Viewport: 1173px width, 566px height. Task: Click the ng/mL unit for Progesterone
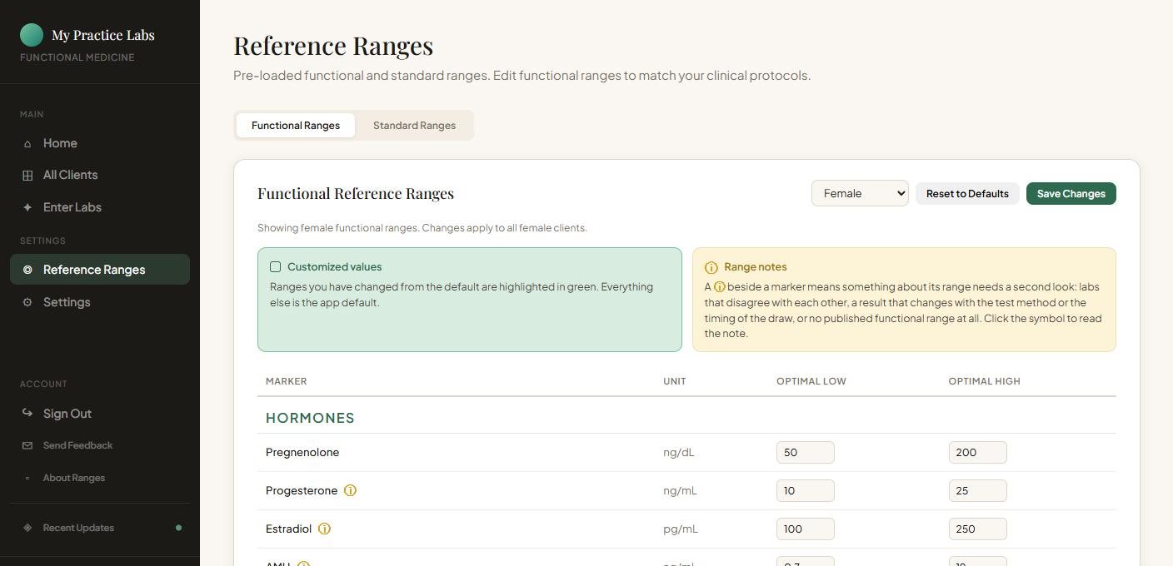(x=680, y=491)
